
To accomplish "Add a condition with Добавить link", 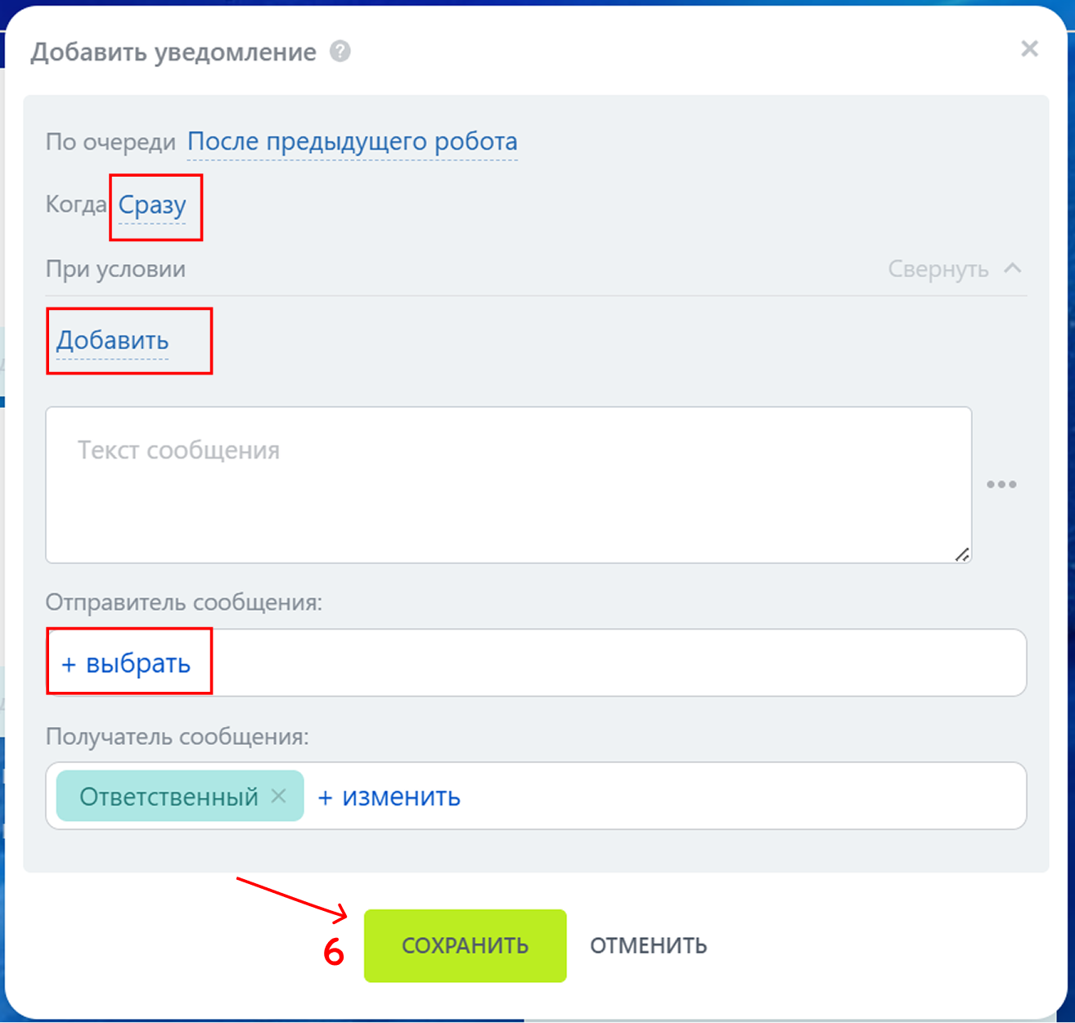I will pos(113,340).
